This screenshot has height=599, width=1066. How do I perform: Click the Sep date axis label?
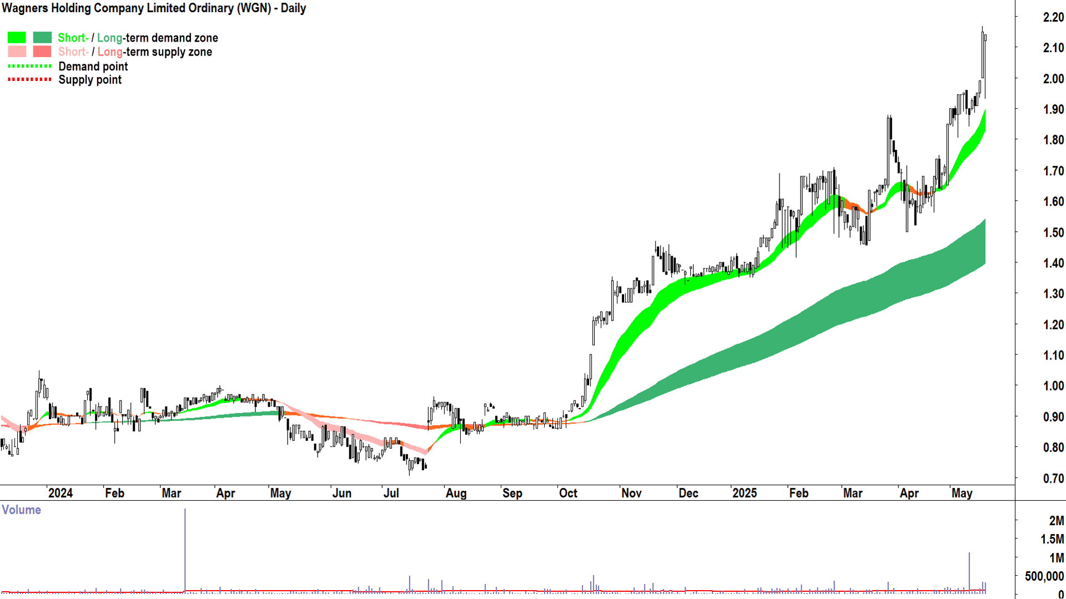point(512,493)
